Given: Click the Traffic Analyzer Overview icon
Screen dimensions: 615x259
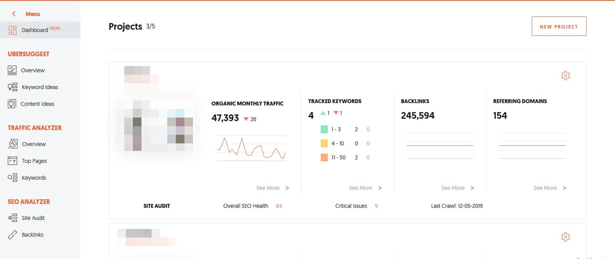Looking at the screenshot, I should pyautogui.click(x=13, y=144).
